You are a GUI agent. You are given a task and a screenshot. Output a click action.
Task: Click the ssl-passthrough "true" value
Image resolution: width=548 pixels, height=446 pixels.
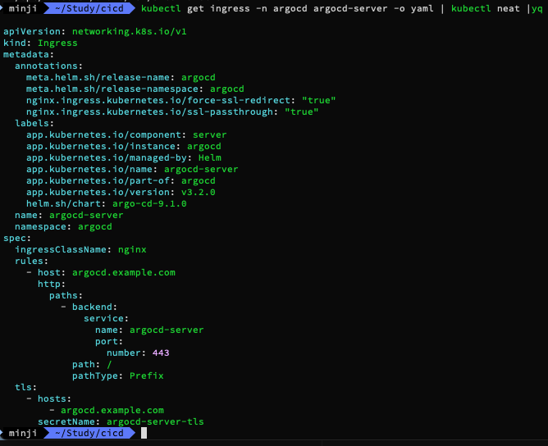(x=302, y=111)
